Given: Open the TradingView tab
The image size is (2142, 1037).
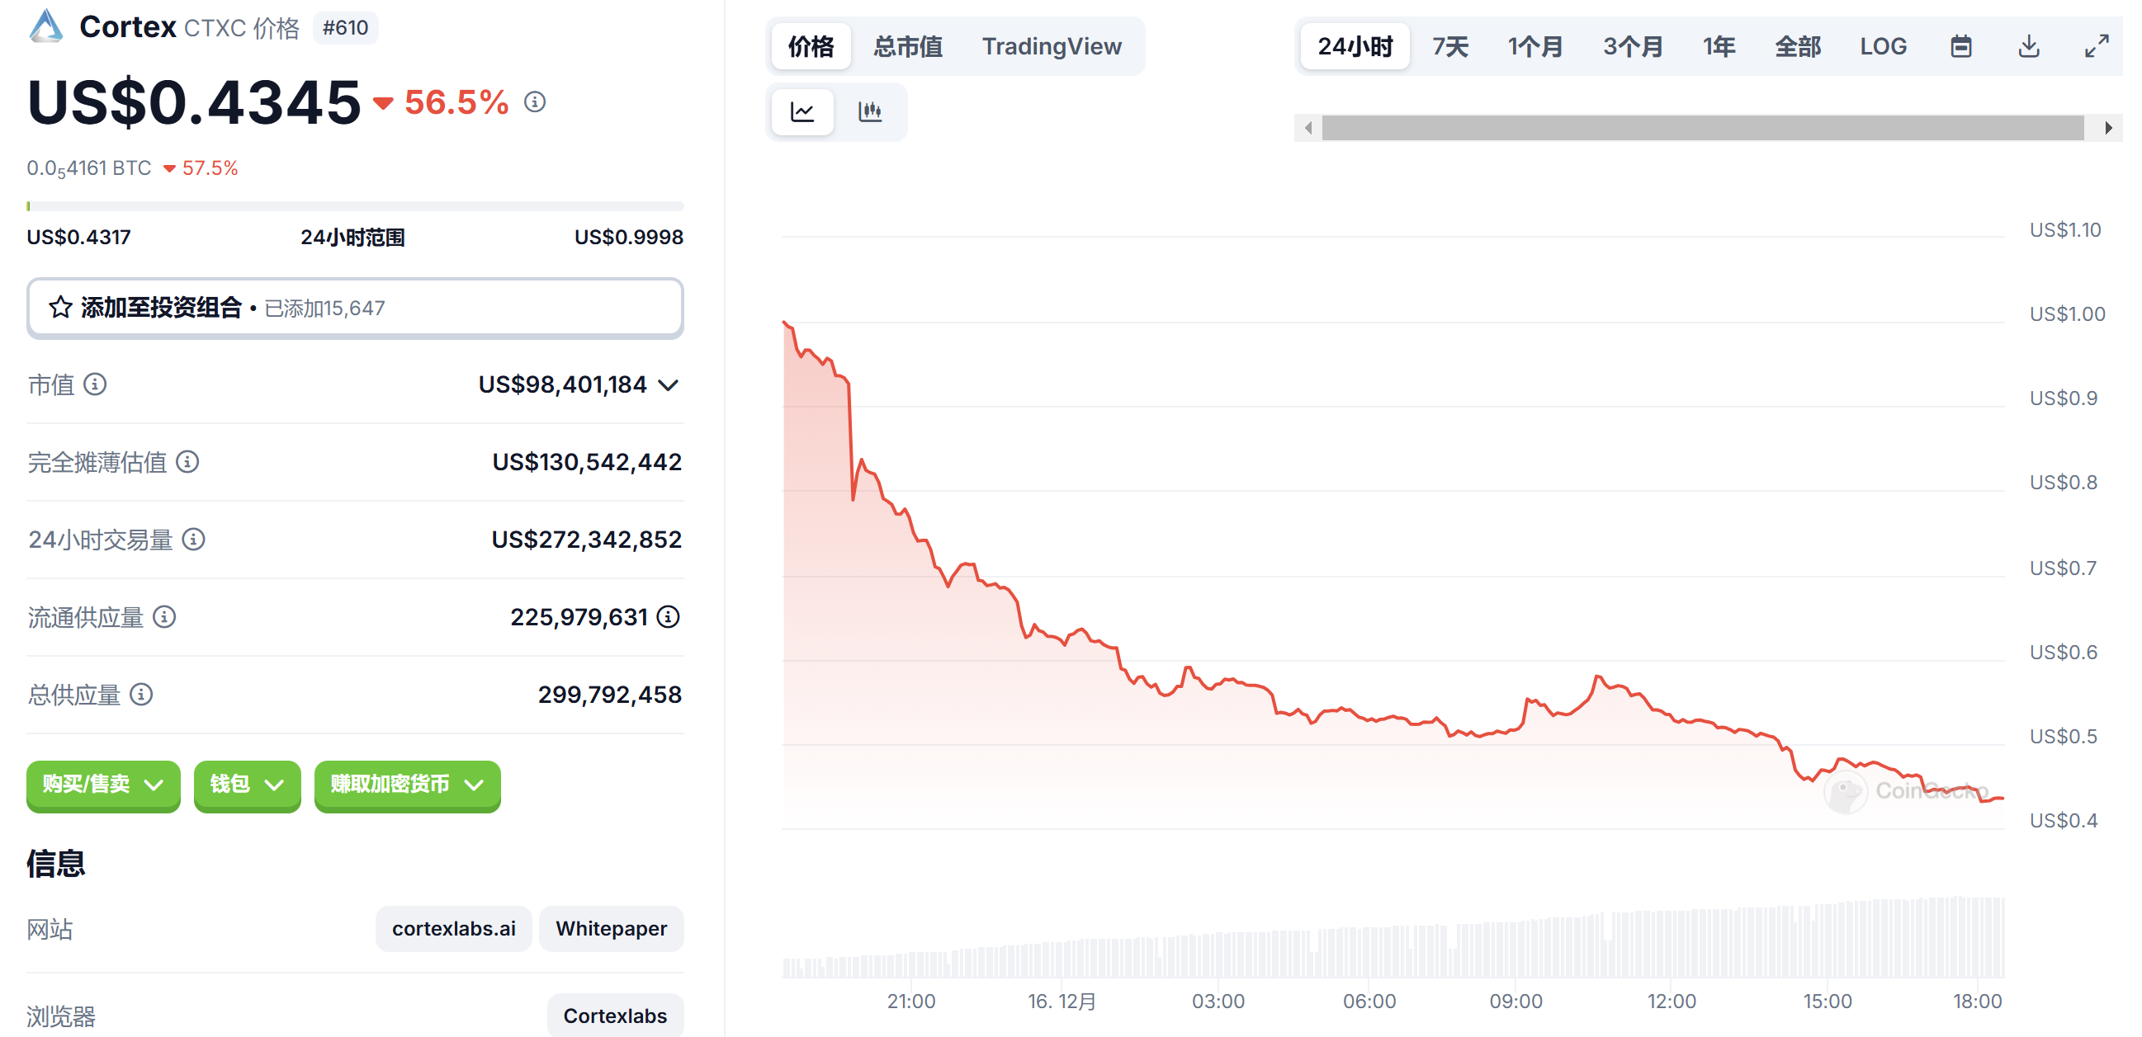Looking at the screenshot, I should 1051,46.
